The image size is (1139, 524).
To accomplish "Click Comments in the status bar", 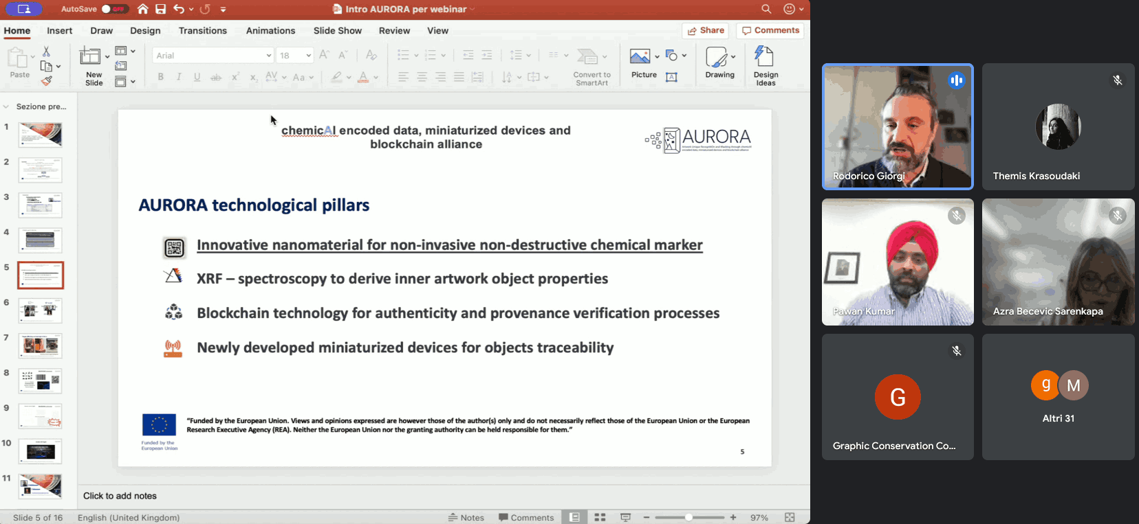I will click(x=526, y=517).
